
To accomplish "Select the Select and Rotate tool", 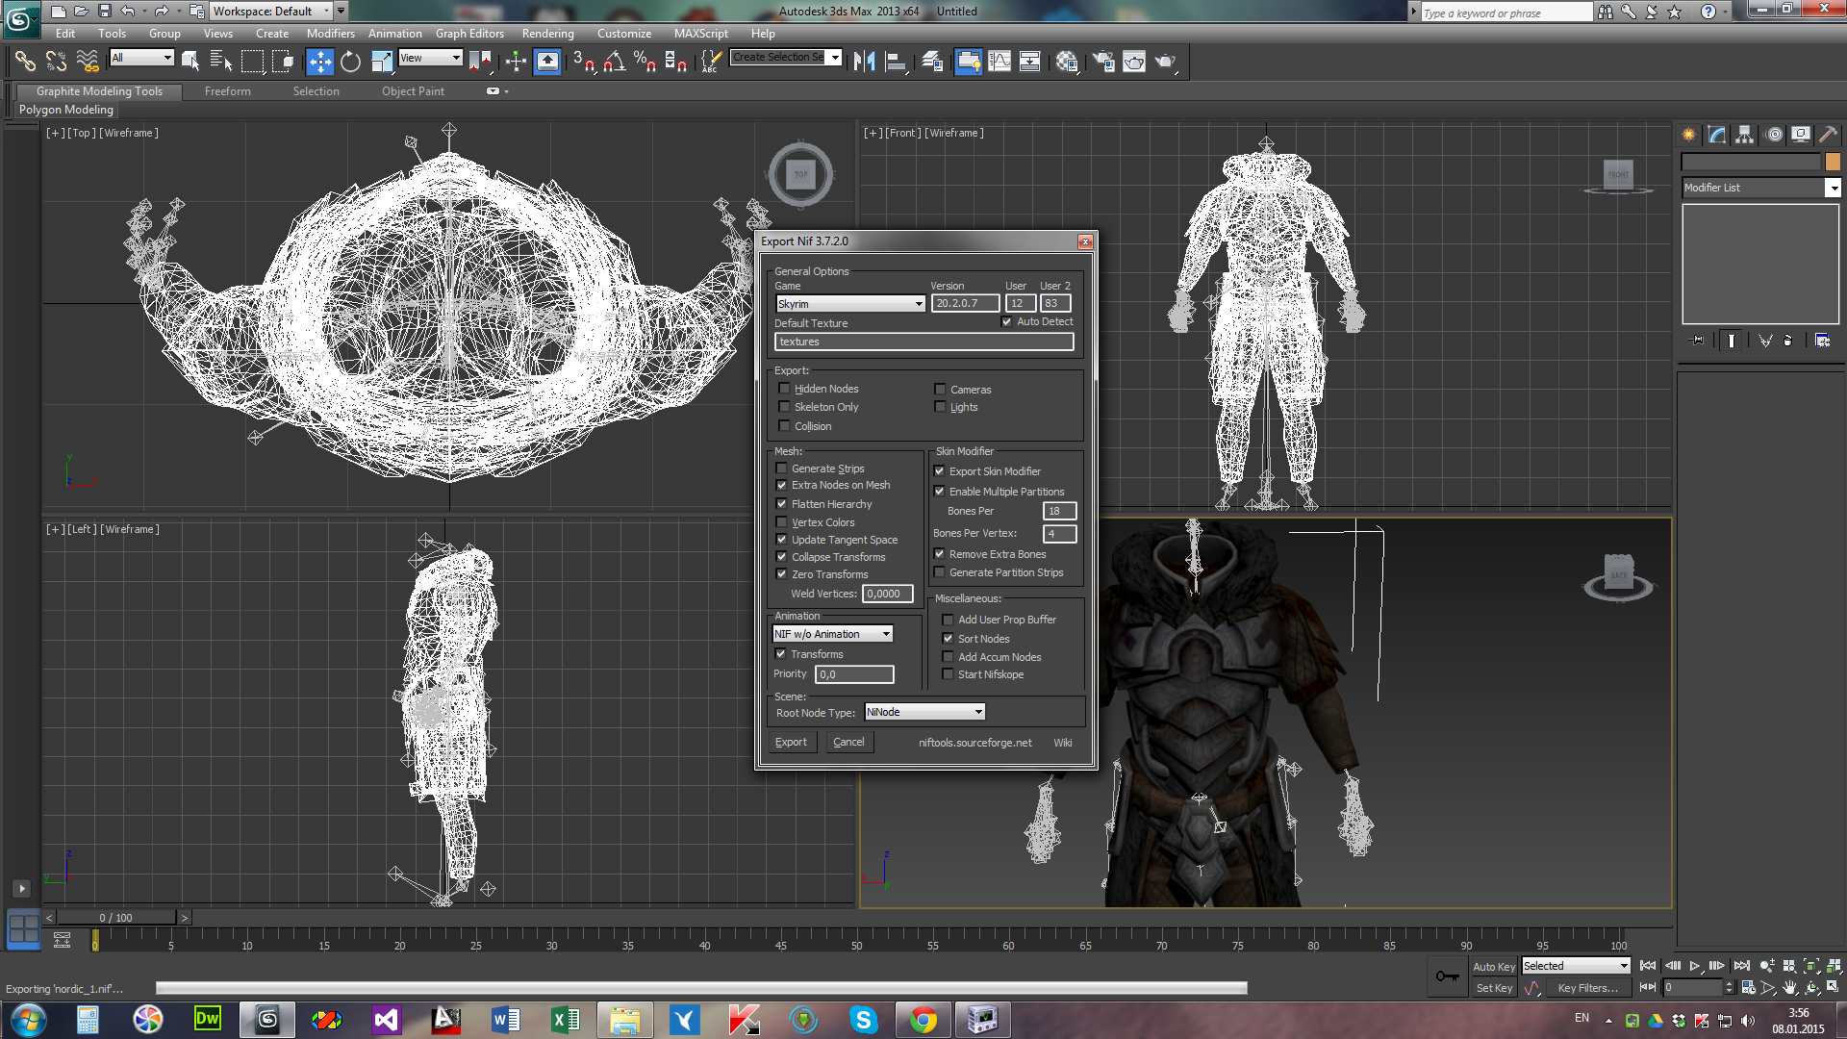I will [x=350, y=62].
